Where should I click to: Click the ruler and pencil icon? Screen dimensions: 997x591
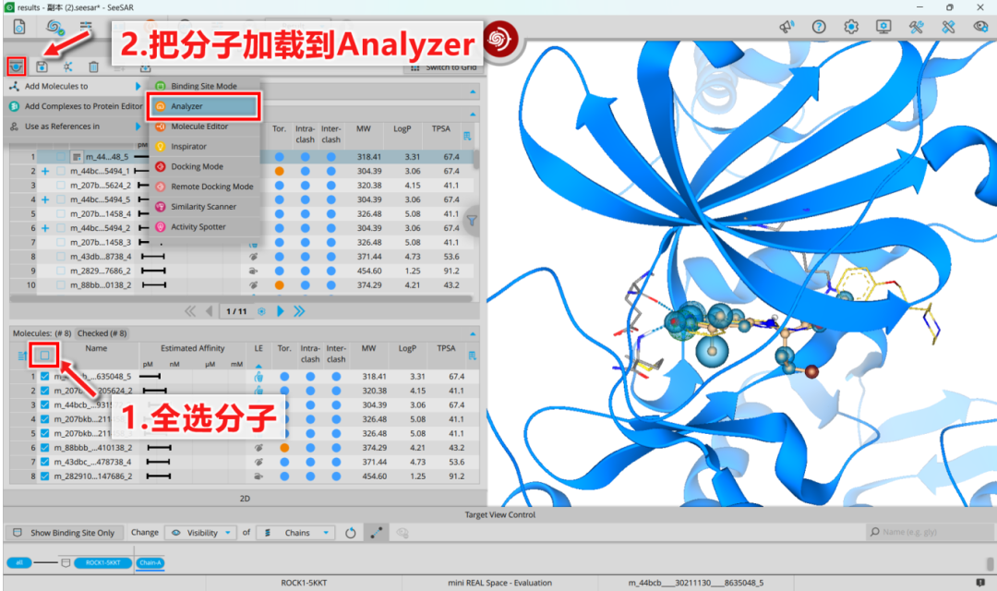948,27
